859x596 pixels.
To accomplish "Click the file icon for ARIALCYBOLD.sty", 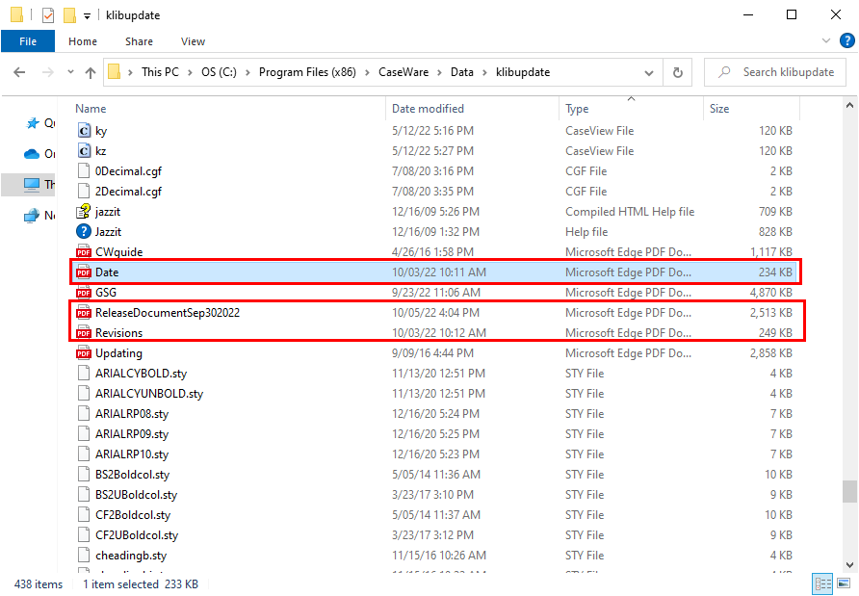I will (84, 374).
